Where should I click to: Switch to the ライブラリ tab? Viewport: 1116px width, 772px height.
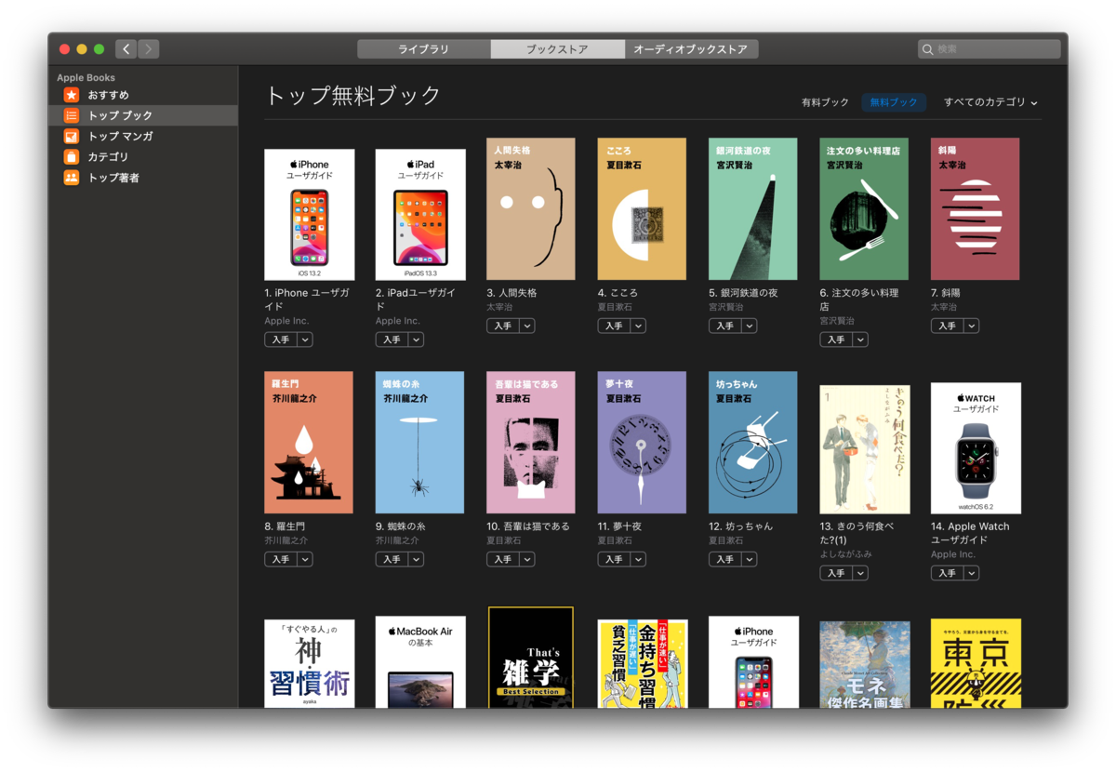(x=424, y=49)
